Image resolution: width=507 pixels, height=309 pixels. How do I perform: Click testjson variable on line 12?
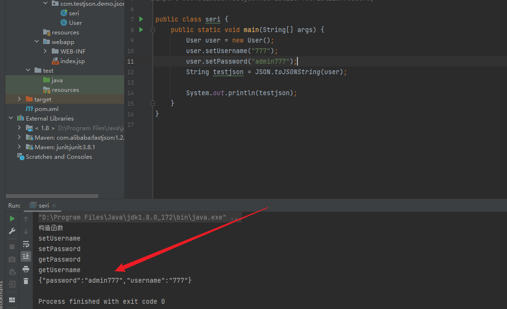coord(228,72)
